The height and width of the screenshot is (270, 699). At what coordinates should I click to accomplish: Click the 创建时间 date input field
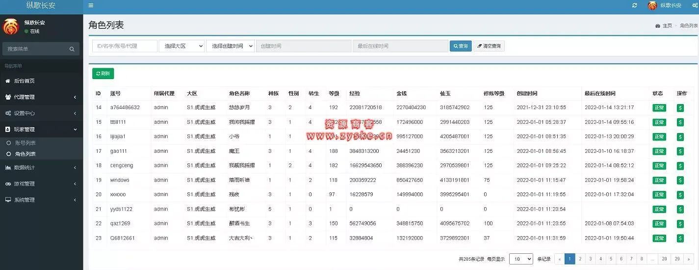303,46
